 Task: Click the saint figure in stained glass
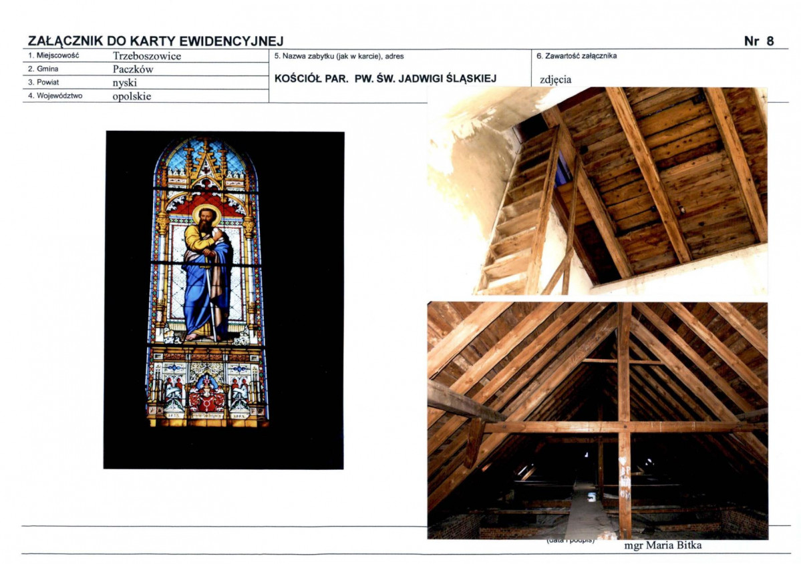pos(207,273)
